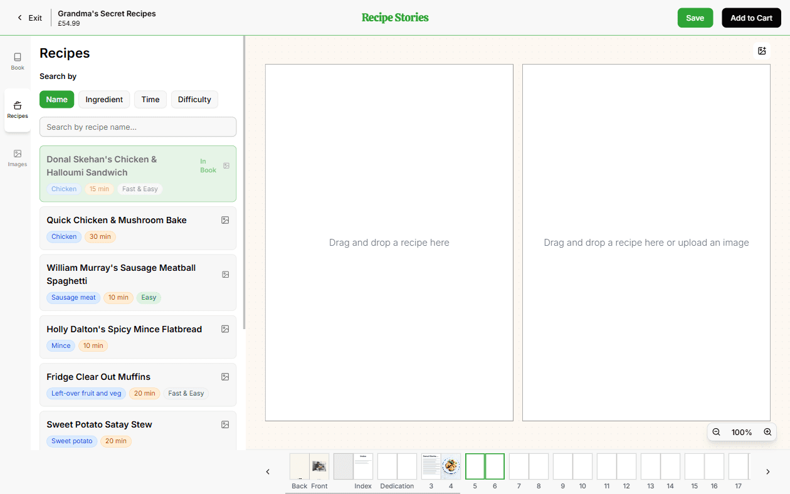Click the zoom out magnifier icon
Image resolution: width=790 pixels, height=494 pixels.
716,432
